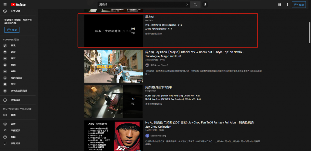Click the 设置 gear icon
The height and width of the screenshot is (151, 311).
pyautogui.click(x=5, y=124)
